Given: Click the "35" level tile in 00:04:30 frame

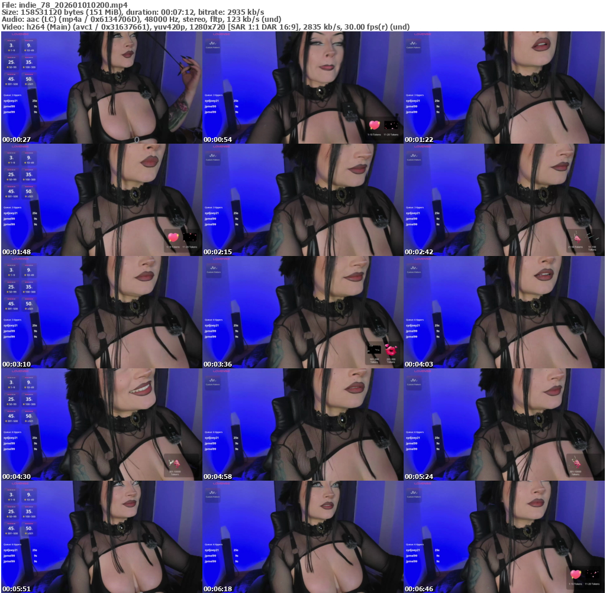Looking at the screenshot, I should [x=29, y=400].
